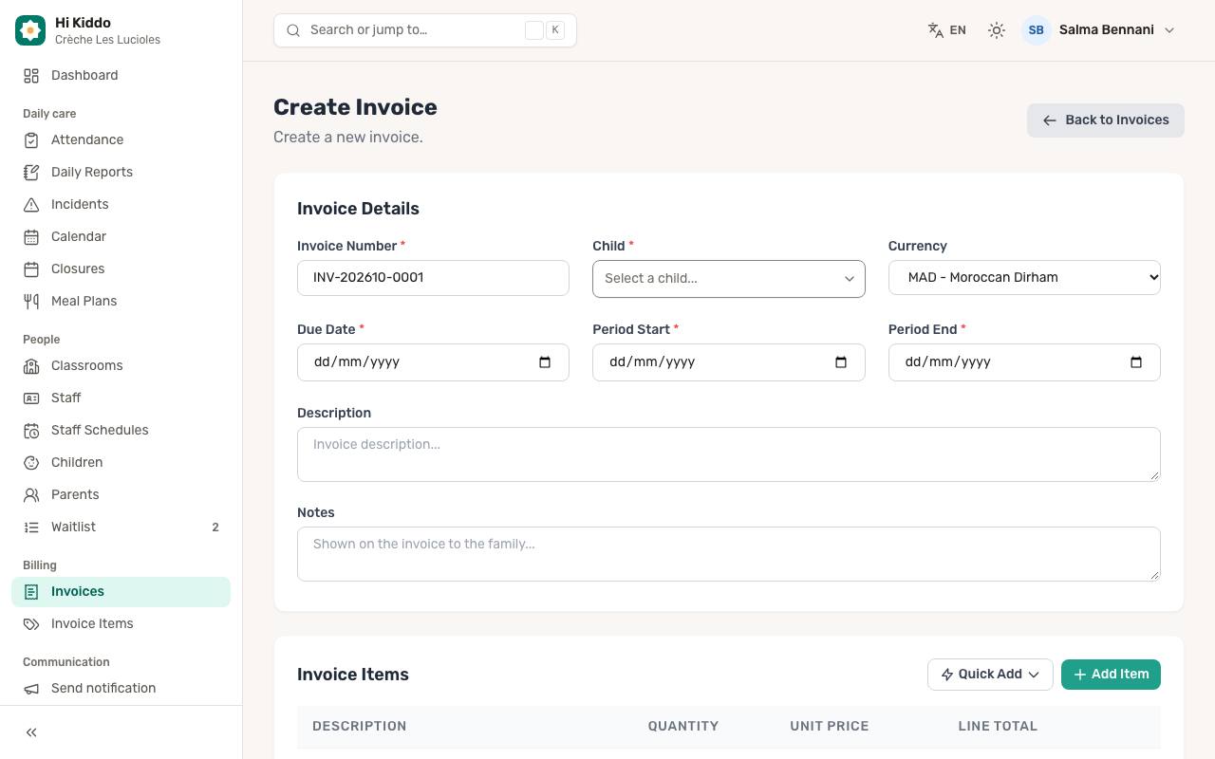Open the Select a child dropdown
The width and height of the screenshot is (1215, 759).
729,279
